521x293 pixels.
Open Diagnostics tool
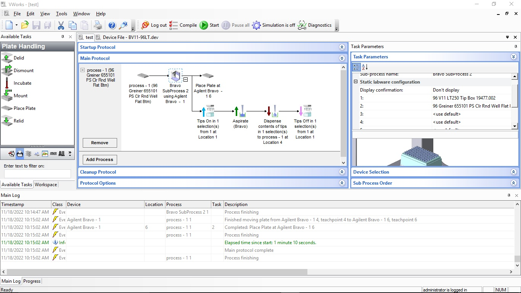[x=315, y=25]
